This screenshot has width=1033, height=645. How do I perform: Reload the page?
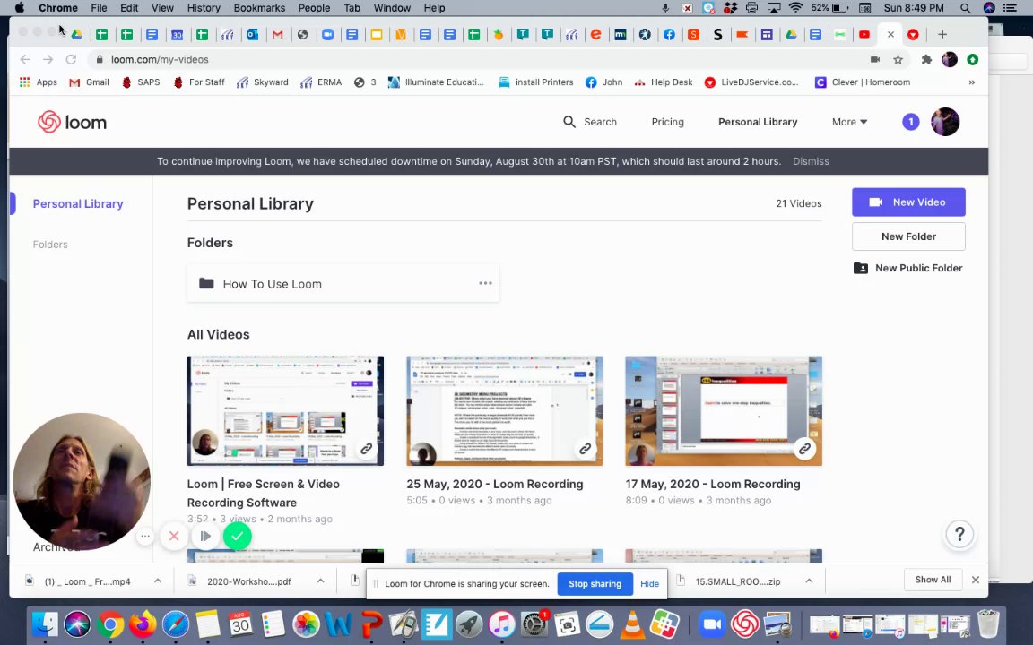71,59
